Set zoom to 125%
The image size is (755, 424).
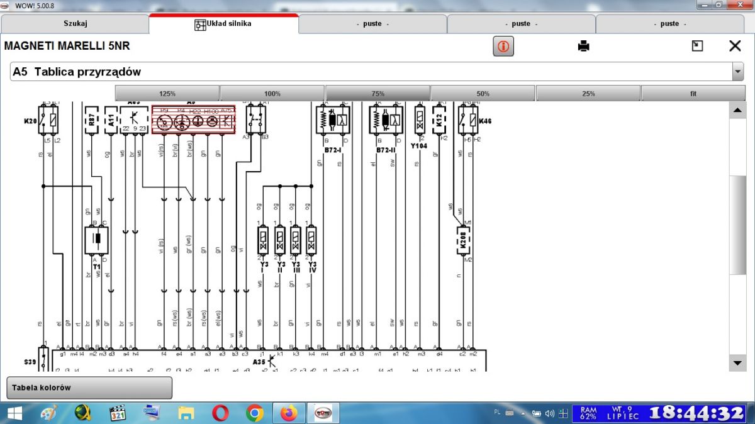pyautogui.click(x=167, y=93)
